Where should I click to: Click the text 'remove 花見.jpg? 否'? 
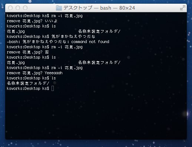pyautogui.click(x=28, y=52)
